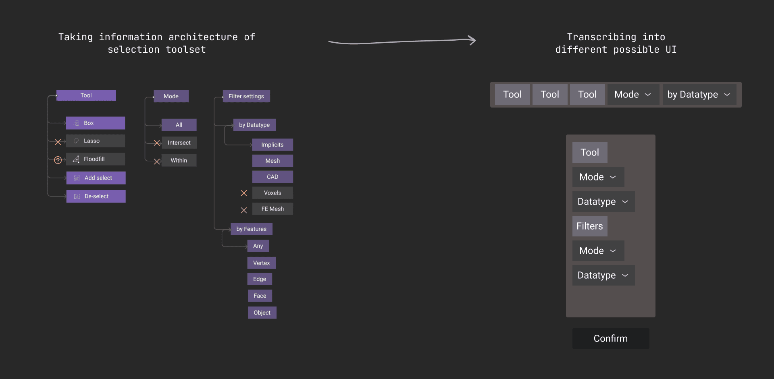Open the Mode dropdown in horizontal toolbar

tap(633, 95)
